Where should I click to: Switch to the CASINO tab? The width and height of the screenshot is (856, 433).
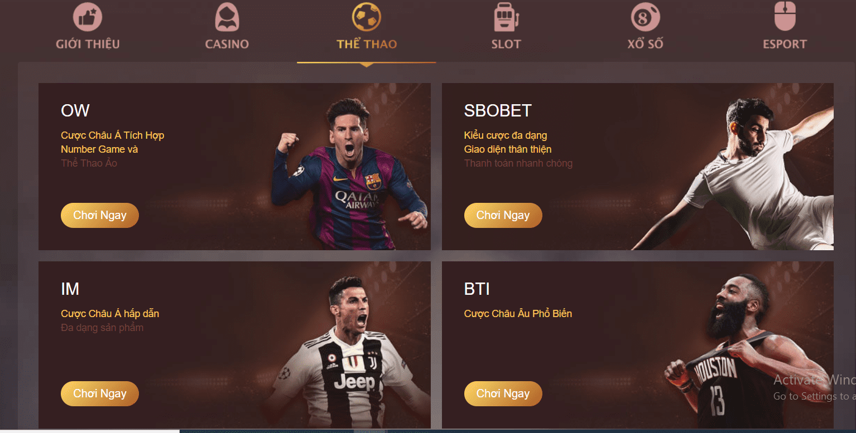click(227, 44)
